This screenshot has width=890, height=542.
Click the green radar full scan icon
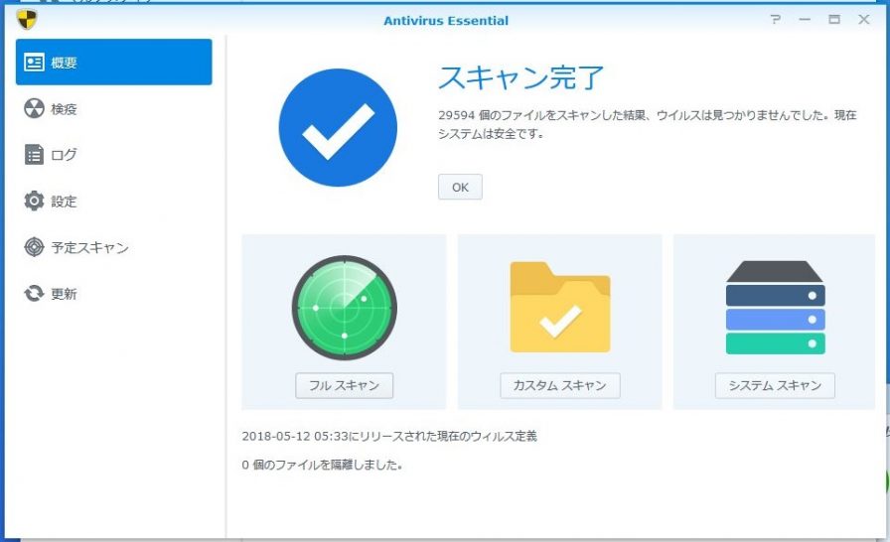click(344, 308)
